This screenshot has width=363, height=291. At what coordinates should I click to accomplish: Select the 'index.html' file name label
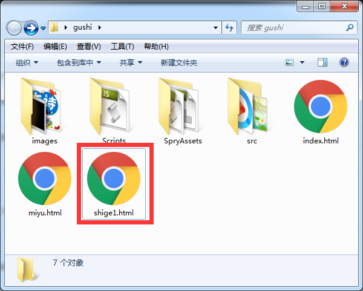click(321, 141)
